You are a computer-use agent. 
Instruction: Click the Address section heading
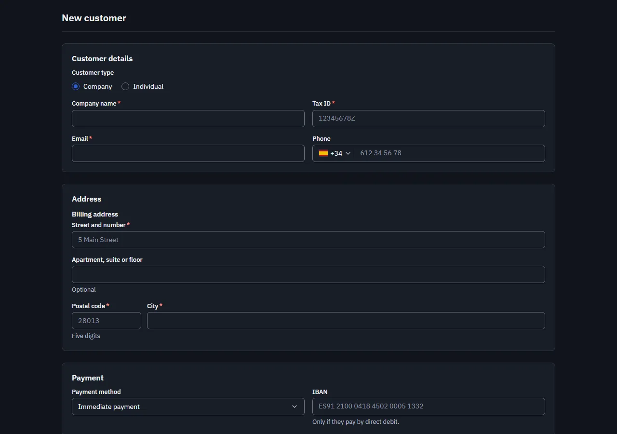[x=86, y=199]
